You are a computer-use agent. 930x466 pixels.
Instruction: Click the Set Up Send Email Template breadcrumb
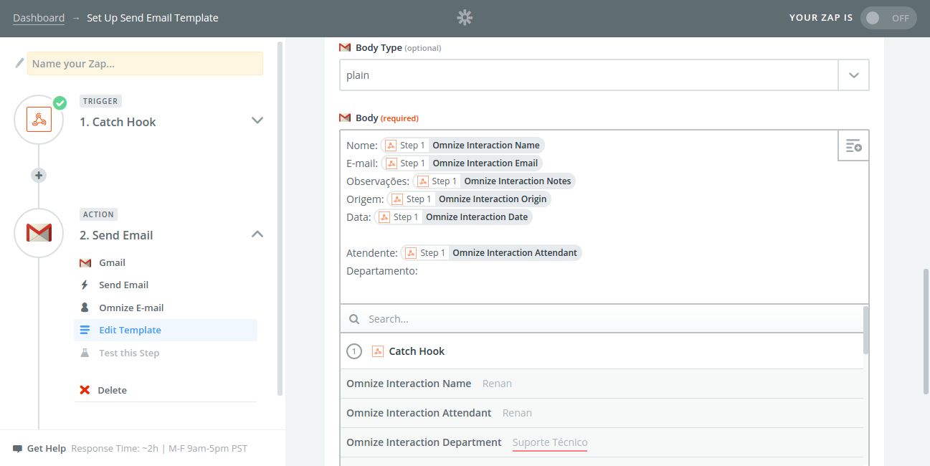pyautogui.click(x=153, y=18)
